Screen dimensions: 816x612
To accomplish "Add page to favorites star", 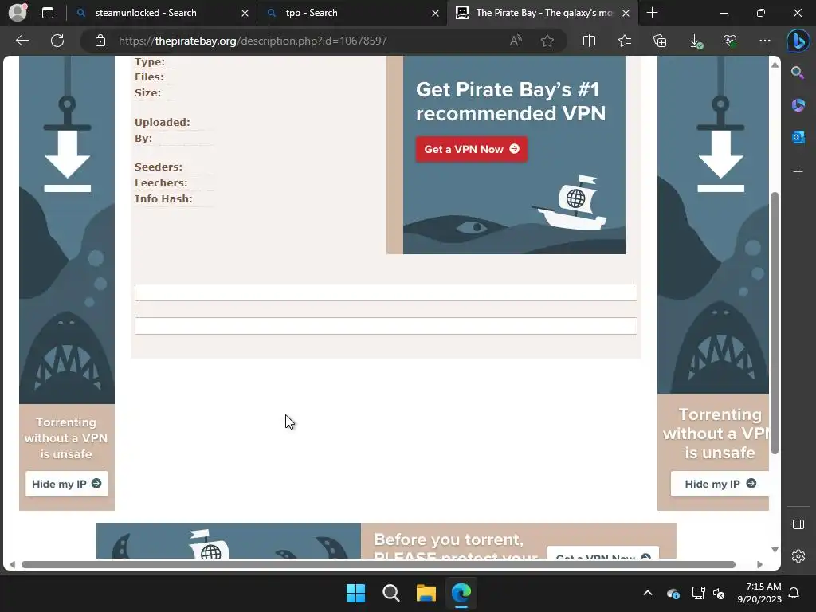I will click(547, 41).
